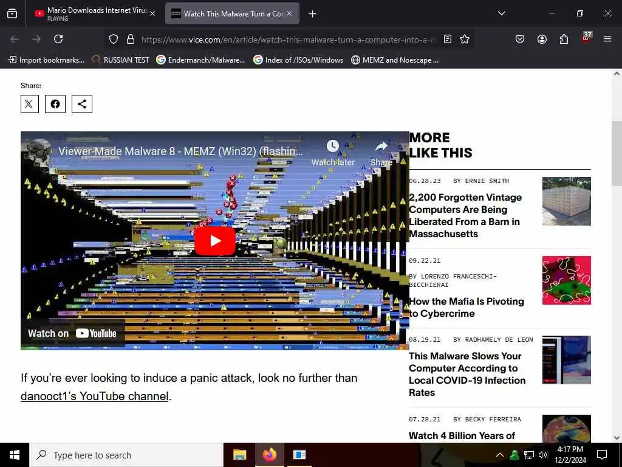Click the COVID malware thumbnail

pyautogui.click(x=567, y=360)
